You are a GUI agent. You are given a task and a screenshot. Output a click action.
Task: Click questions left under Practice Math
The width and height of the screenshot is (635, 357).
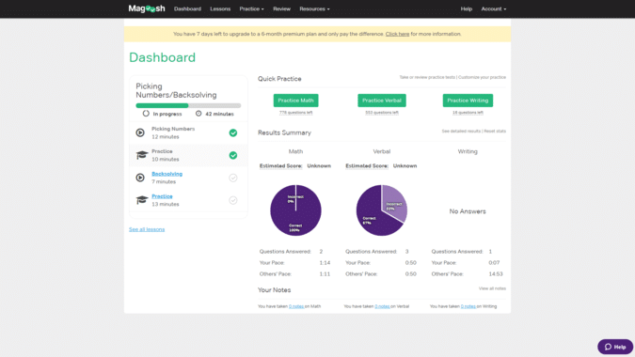click(x=295, y=113)
